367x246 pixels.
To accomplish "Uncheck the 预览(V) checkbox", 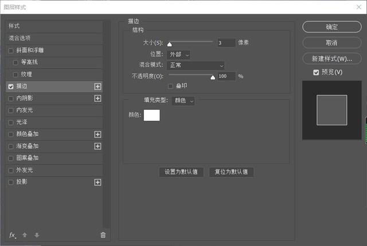I will tap(316, 72).
